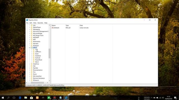Click the OneDrive key folder icon
The height and width of the screenshot is (100, 179).
coord(32,64)
